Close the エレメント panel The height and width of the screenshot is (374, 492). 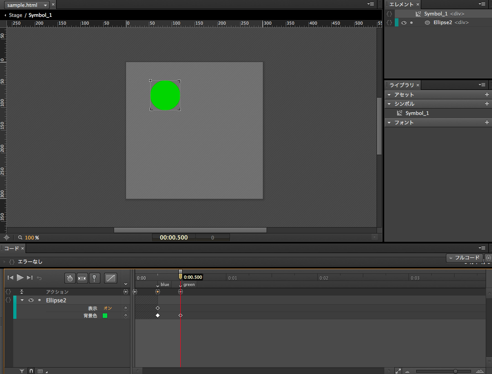(418, 5)
